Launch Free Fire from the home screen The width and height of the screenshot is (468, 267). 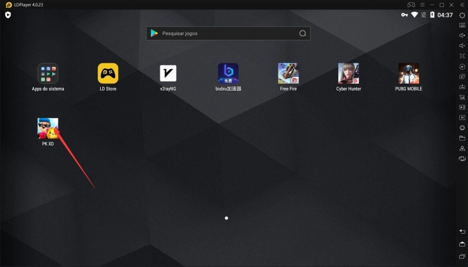(x=288, y=74)
